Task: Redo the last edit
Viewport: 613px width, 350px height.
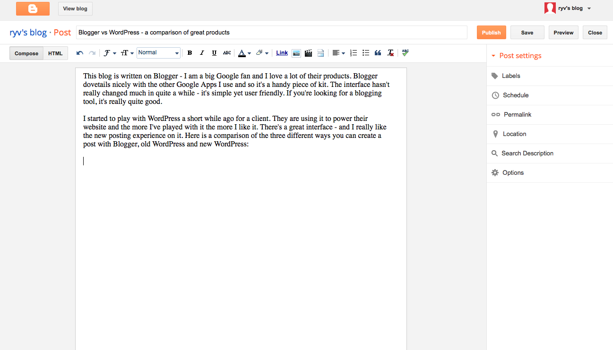Action: pyautogui.click(x=92, y=53)
